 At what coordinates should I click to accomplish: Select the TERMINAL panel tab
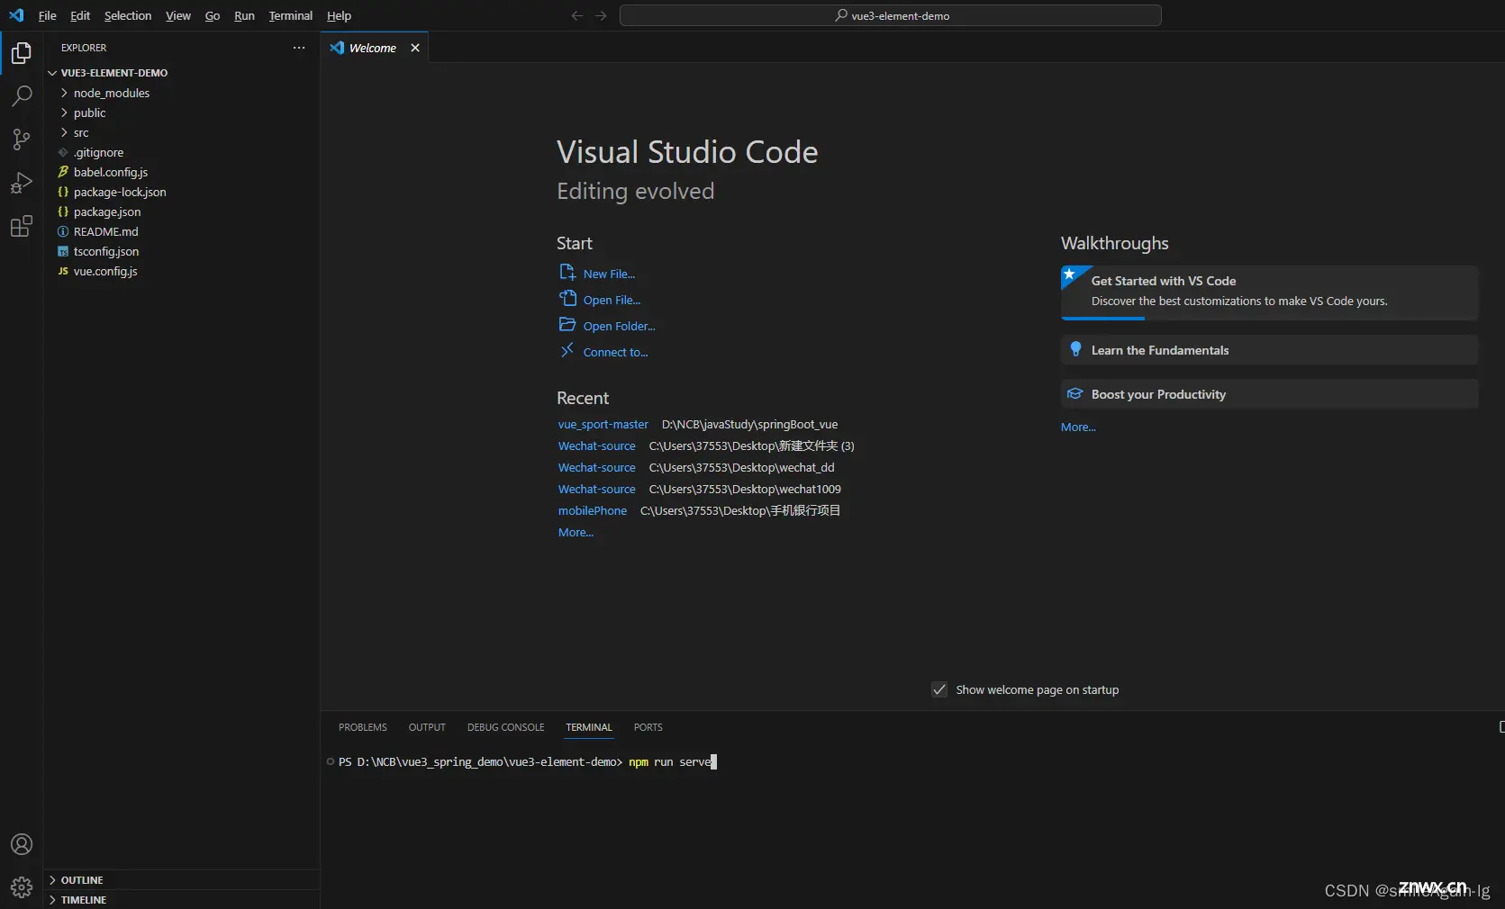pos(589,727)
